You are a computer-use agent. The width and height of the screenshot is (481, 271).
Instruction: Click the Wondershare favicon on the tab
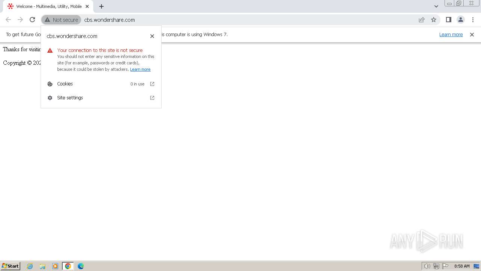10,6
